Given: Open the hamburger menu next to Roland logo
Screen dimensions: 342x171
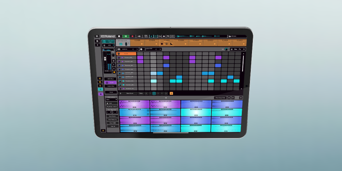Looking at the screenshot, I should (x=97, y=36).
